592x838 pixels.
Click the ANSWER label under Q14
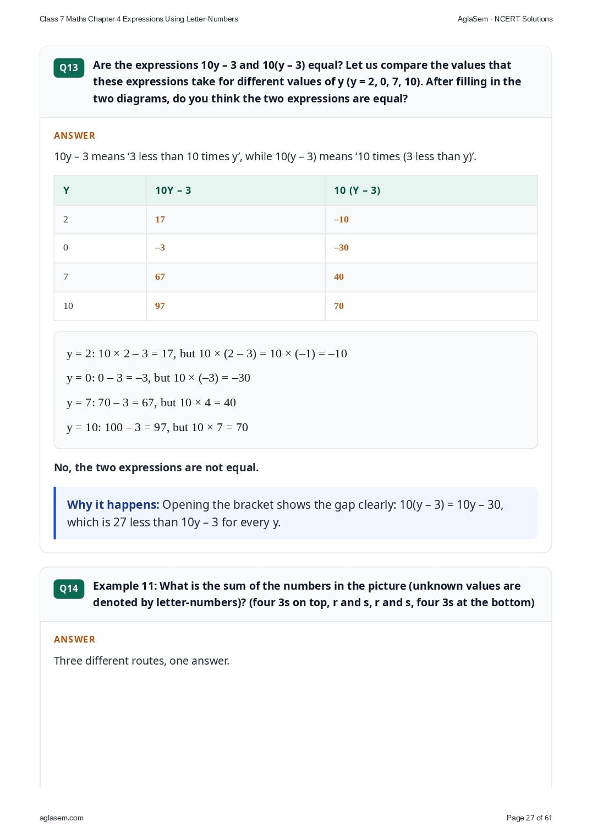pos(74,639)
